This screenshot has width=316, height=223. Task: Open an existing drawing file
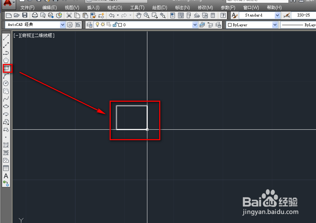(x=17, y=15)
